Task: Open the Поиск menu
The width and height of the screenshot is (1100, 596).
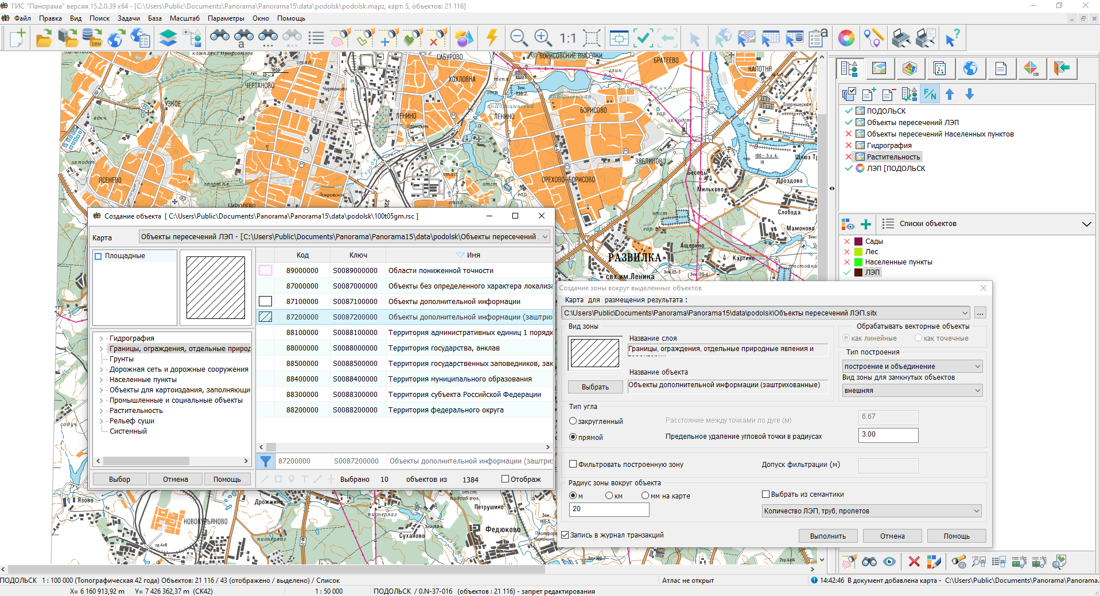Action: click(99, 18)
